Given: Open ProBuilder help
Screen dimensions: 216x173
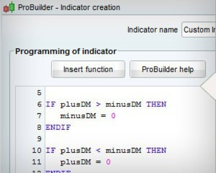Looking at the screenshot, I should pos(168,69).
